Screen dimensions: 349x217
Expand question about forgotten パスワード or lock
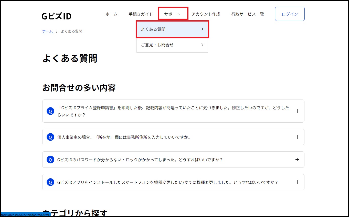click(x=173, y=160)
